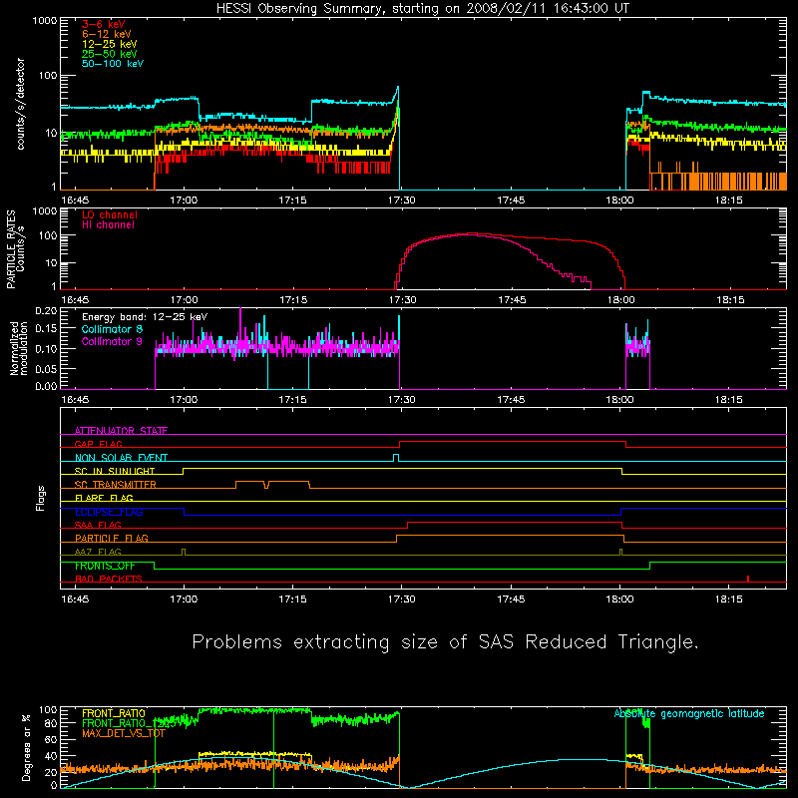Click the BAD_PACKETS flag label

click(x=108, y=579)
